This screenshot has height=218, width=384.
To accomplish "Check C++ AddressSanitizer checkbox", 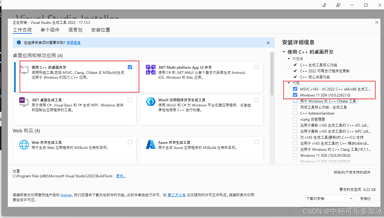I will pos(295,113).
